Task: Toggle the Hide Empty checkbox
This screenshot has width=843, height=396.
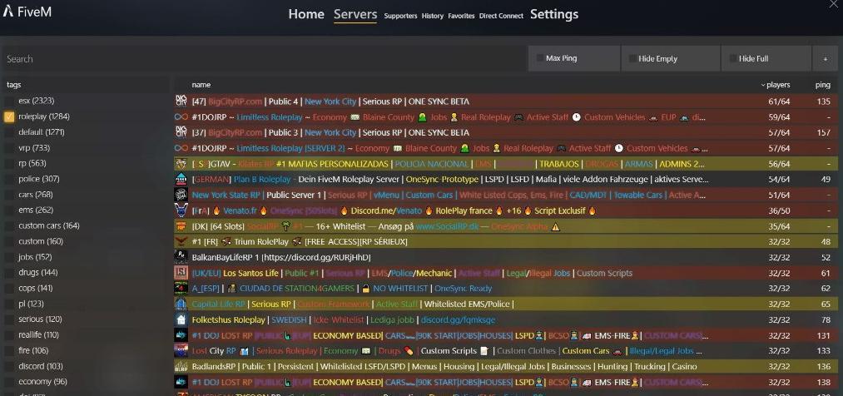Action: (x=632, y=59)
